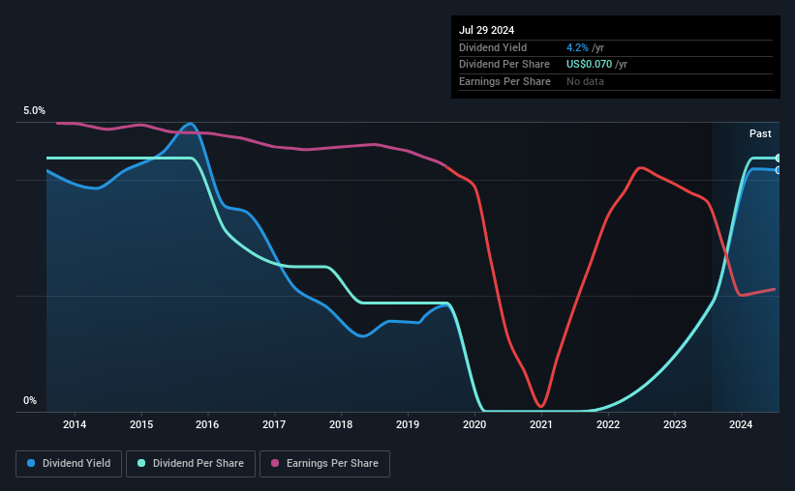The image size is (795, 491).
Task: Click the 2022 x-axis label
Action: (x=608, y=424)
